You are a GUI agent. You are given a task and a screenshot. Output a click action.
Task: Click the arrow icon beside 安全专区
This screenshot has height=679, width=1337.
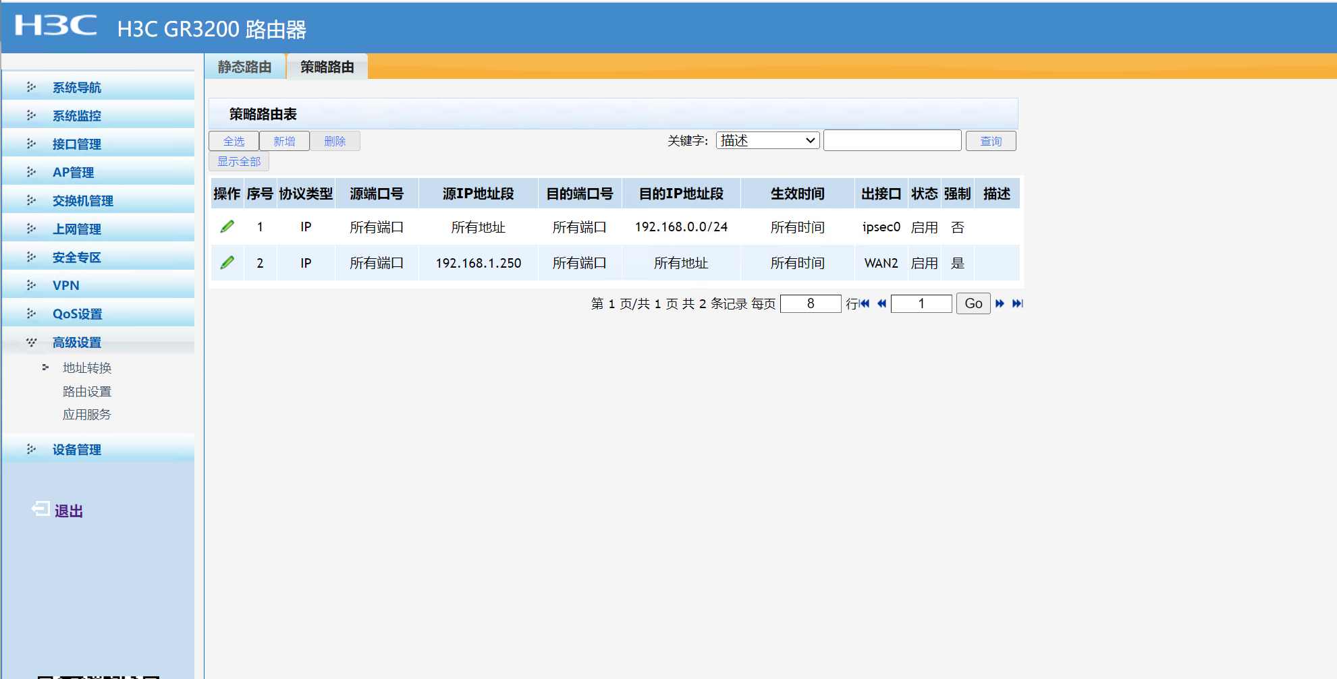[31, 257]
